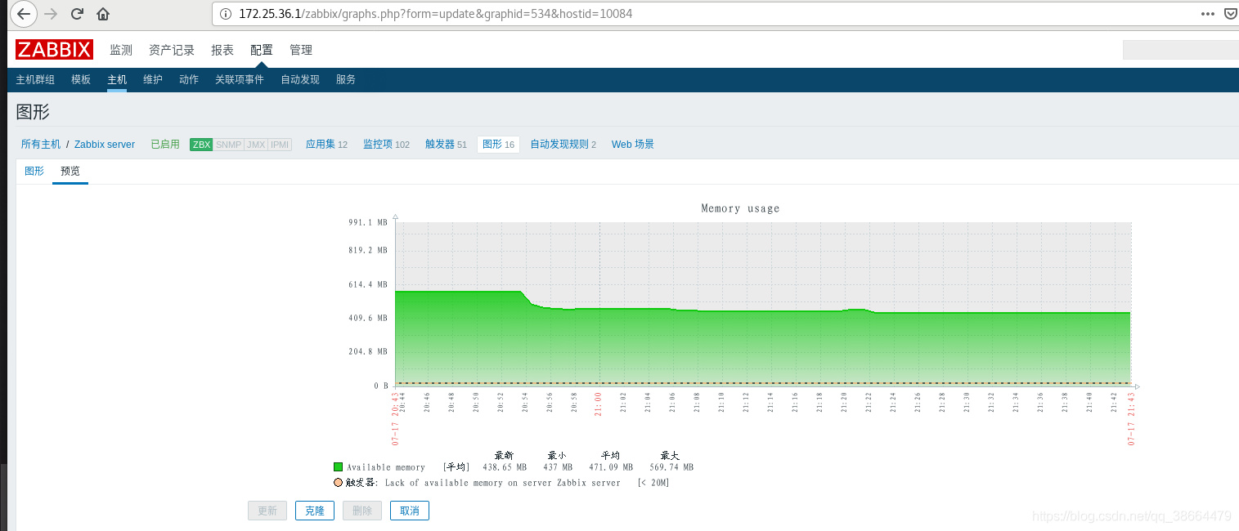
Task: Open the 管理 menu
Action: click(x=301, y=50)
